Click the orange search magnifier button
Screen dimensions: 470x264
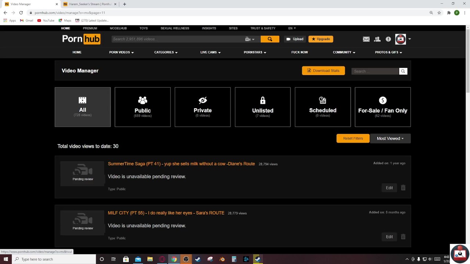[270, 39]
